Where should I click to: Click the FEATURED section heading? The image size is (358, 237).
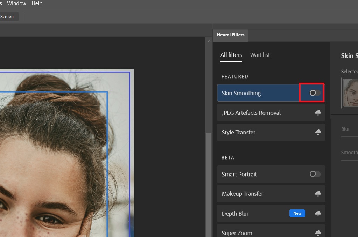pos(235,76)
